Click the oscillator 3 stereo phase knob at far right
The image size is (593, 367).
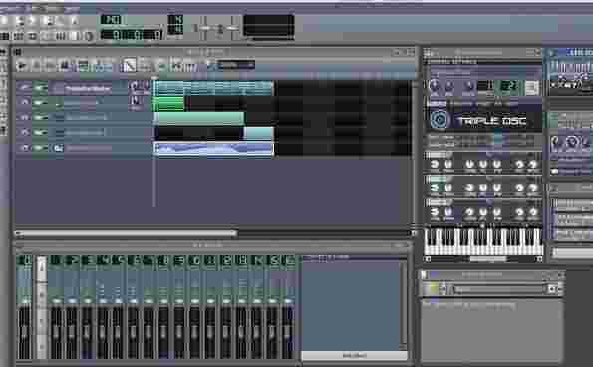[533, 212]
